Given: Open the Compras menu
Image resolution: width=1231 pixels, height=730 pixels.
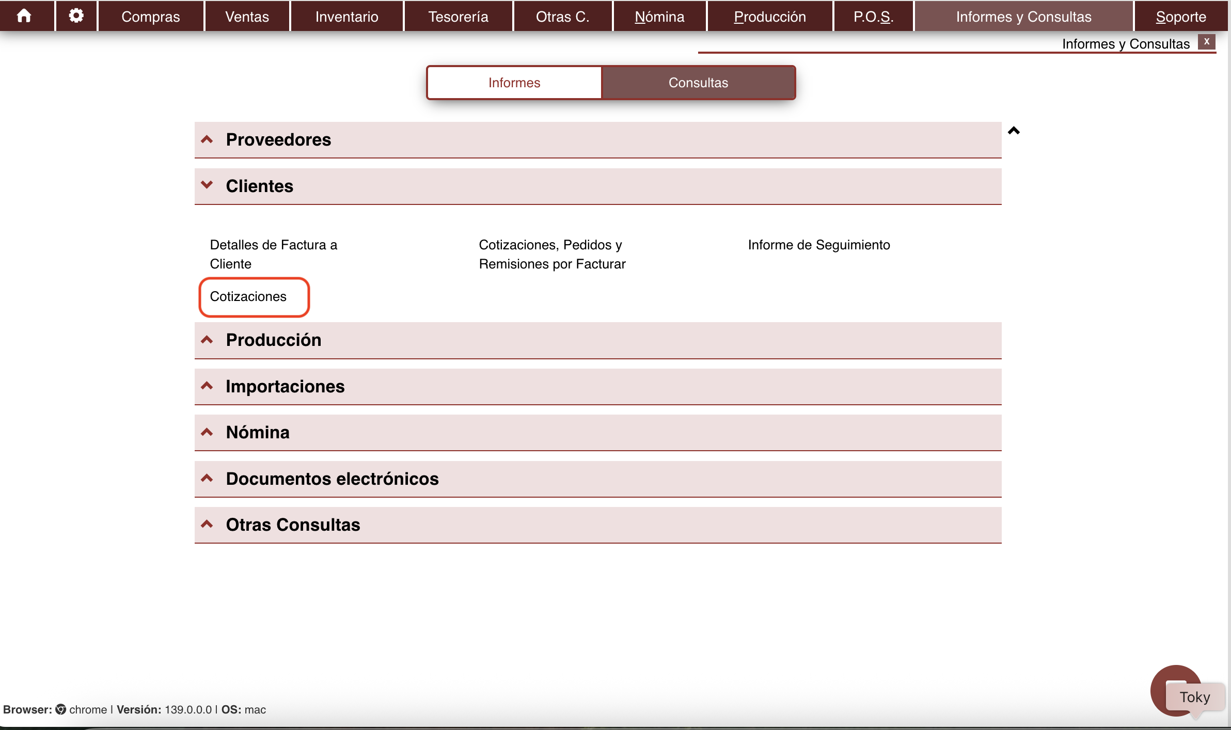Looking at the screenshot, I should [151, 17].
